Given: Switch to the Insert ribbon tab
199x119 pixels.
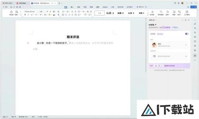Looking at the screenshot, I should (72, 7).
